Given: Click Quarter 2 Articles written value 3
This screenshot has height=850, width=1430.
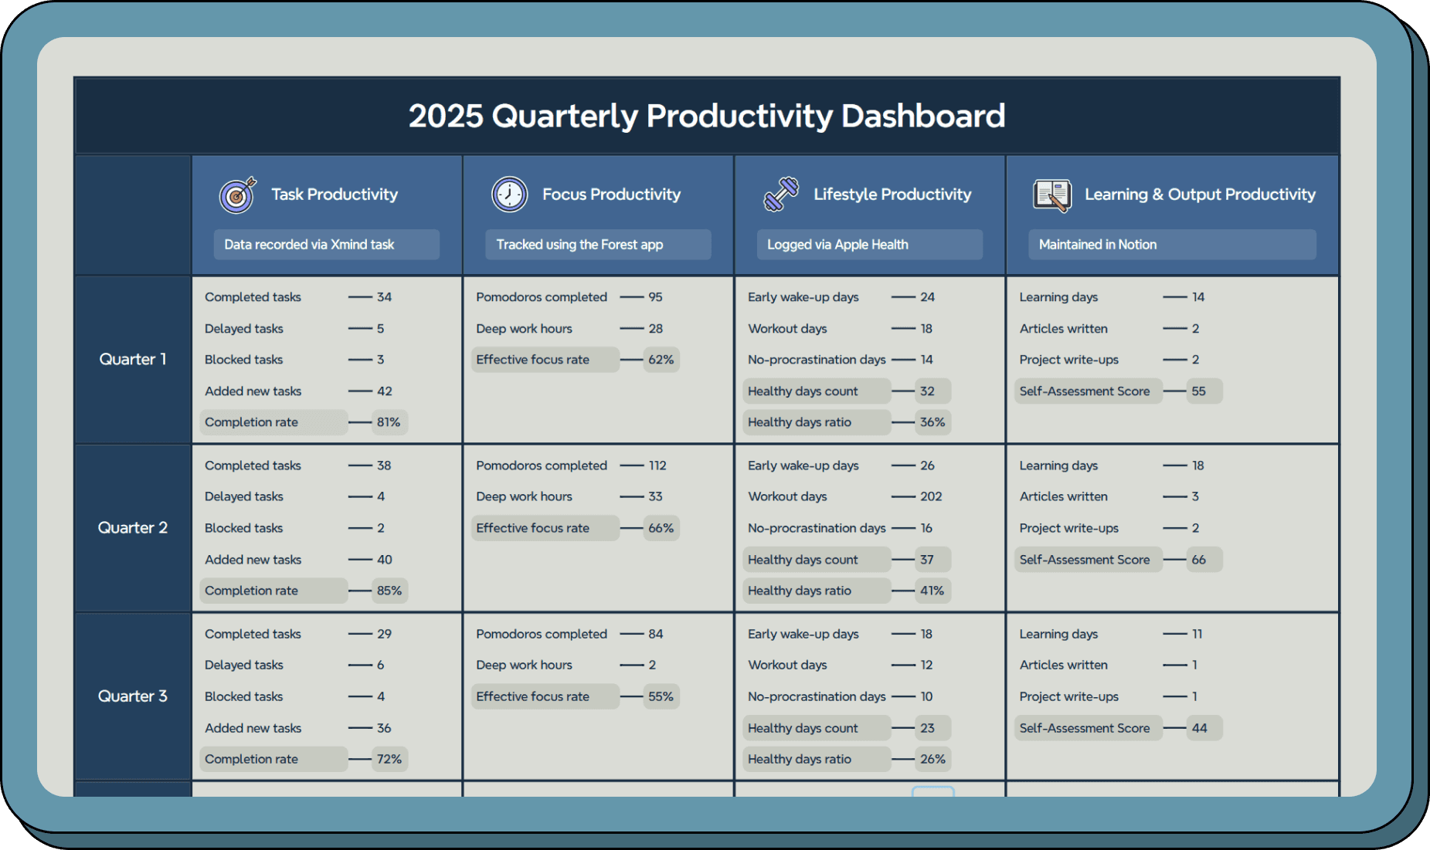Looking at the screenshot, I should 1195,496.
